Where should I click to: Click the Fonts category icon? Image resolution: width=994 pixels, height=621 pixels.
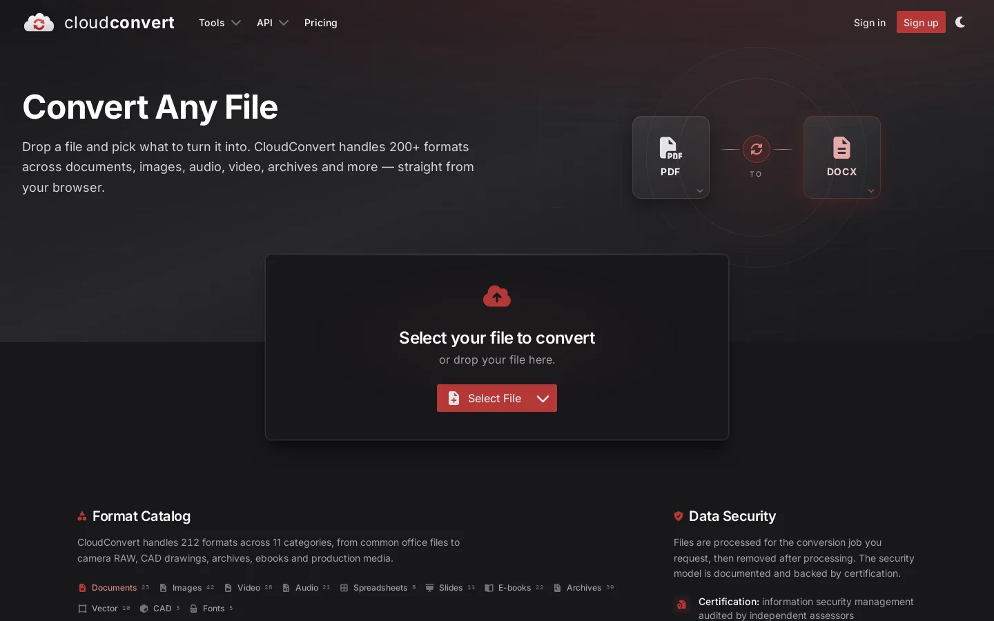(x=193, y=609)
